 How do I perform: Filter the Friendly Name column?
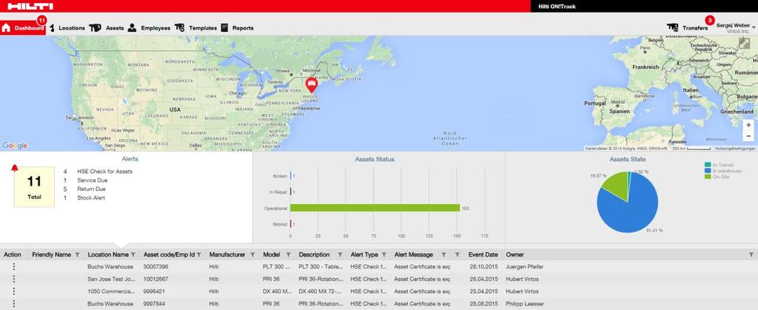pyautogui.click(x=77, y=255)
